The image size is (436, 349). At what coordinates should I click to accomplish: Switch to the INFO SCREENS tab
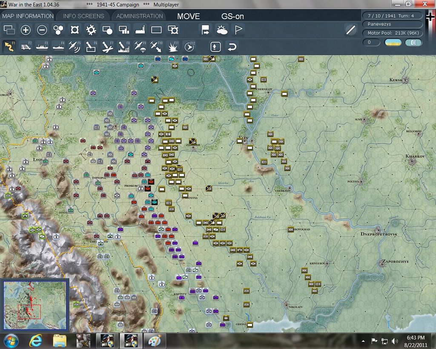click(83, 16)
